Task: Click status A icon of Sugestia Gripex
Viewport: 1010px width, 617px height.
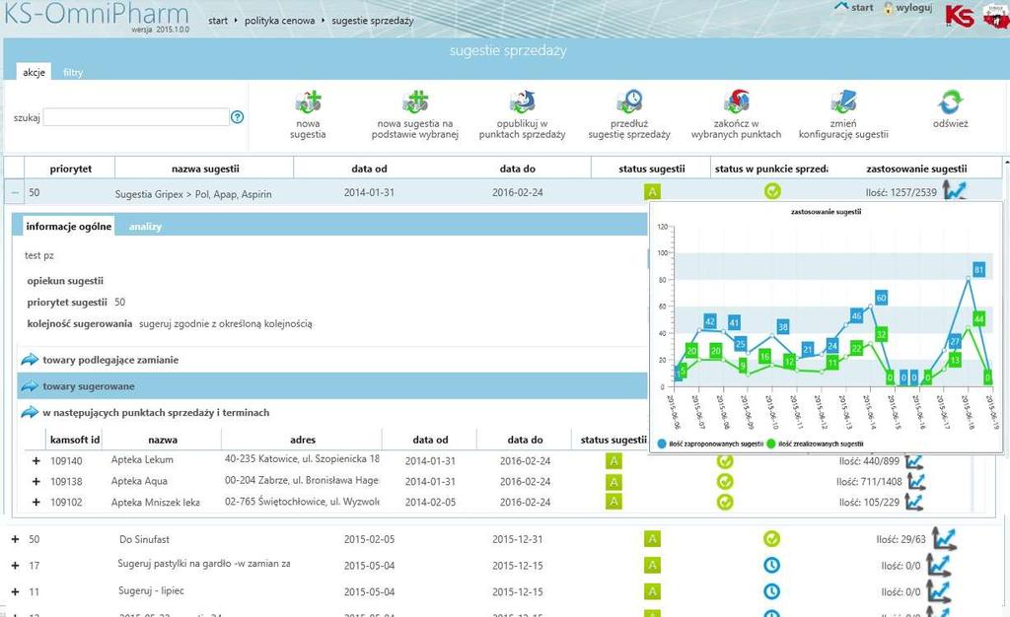Action: coord(652,192)
